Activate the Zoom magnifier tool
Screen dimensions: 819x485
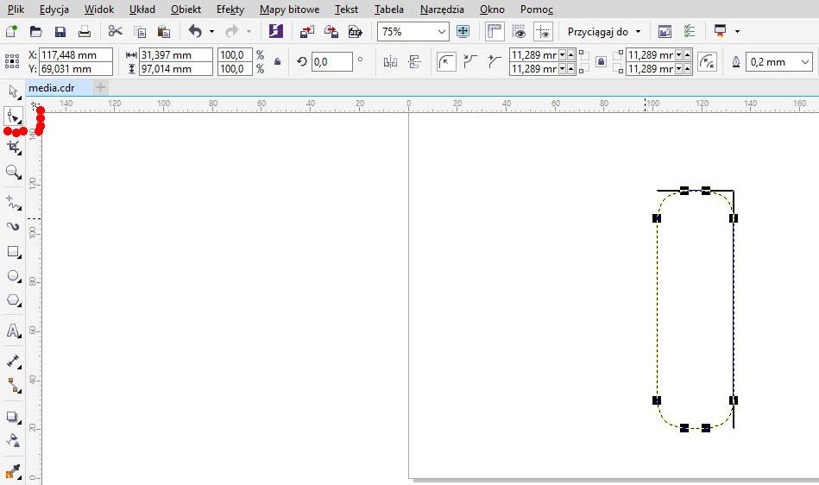pos(13,173)
